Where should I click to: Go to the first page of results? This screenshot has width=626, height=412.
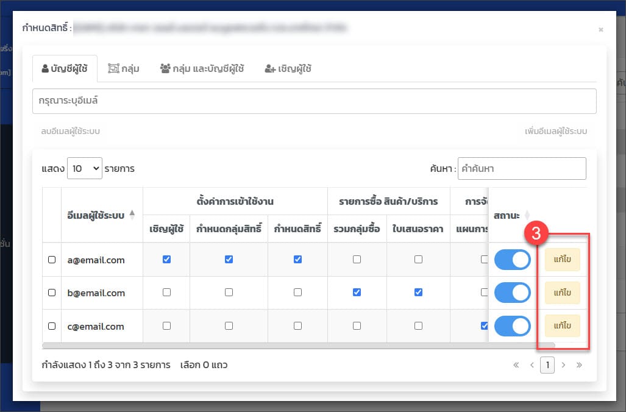[516, 365]
